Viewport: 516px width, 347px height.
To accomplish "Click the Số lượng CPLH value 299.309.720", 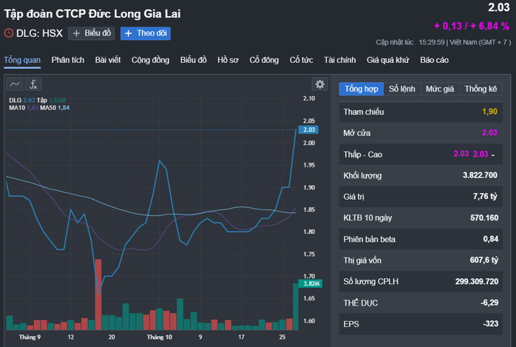I will pos(477,281).
